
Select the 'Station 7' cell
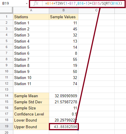[x=31, y=59]
